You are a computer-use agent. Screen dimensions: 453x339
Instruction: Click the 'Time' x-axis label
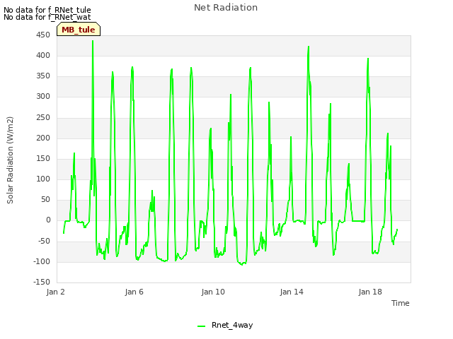[x=400, y=303]
